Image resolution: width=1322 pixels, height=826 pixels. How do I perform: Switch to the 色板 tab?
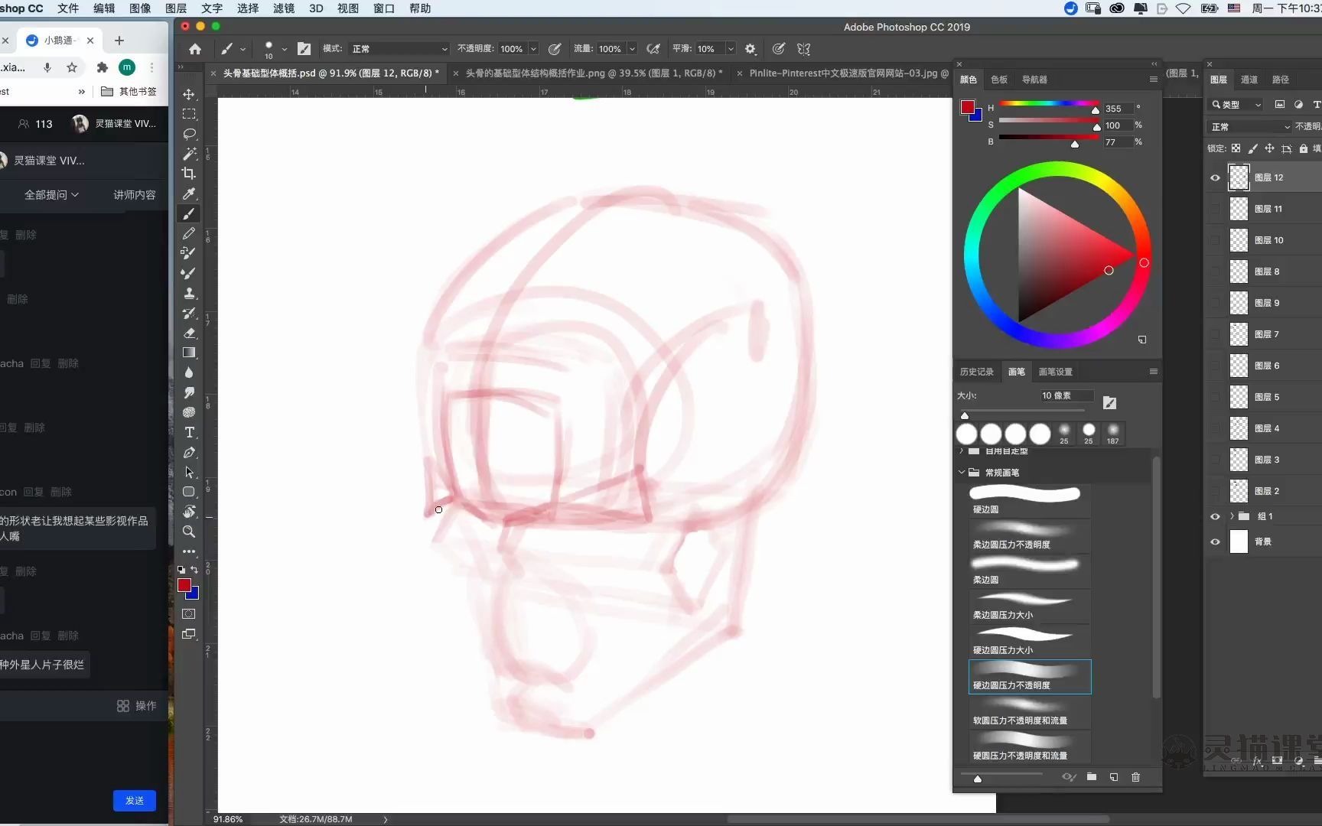point(999,80)
